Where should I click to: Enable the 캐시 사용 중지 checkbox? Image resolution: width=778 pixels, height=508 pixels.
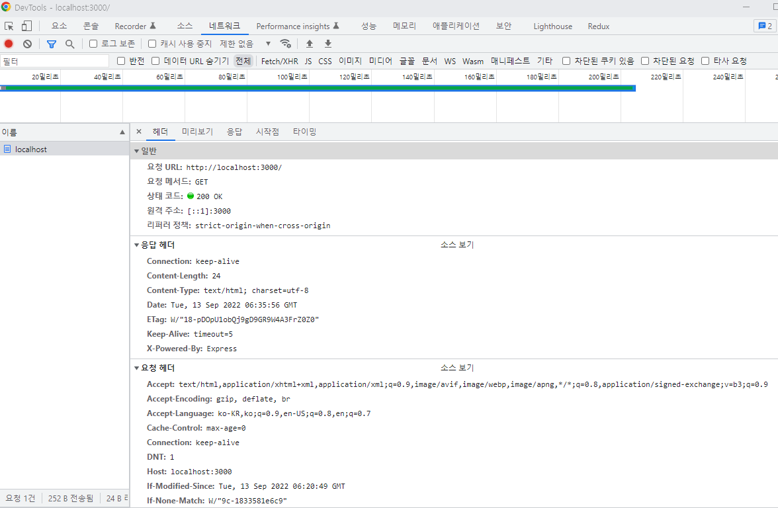click(152, 44)
